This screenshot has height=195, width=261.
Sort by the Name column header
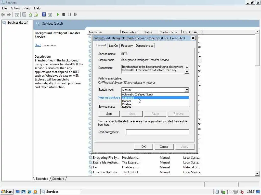[x=103, y=32]
